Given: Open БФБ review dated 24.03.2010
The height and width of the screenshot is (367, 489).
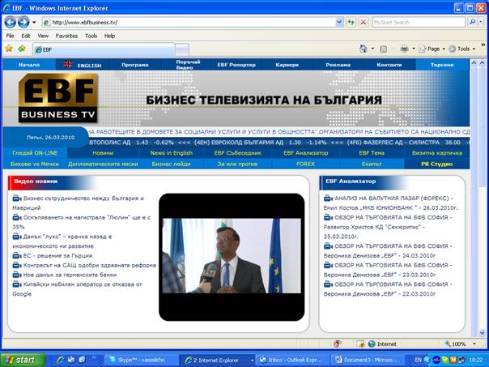Looking at the screenshot, I should 388,251.
